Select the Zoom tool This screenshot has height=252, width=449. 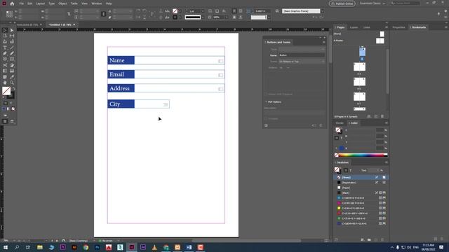point(12,83)
